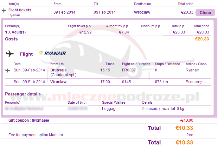Click the final Total €10.33 at the bottom
Viewport: 218px width, 146px height.
click(184, 142)
